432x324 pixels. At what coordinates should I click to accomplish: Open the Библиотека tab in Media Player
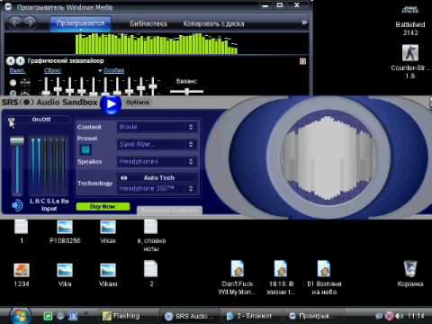148,23
